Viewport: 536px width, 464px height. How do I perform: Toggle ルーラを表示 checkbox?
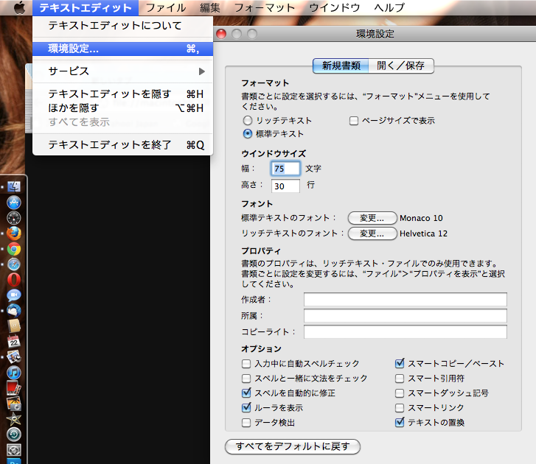pyautogui.click(x=246, y=408)
